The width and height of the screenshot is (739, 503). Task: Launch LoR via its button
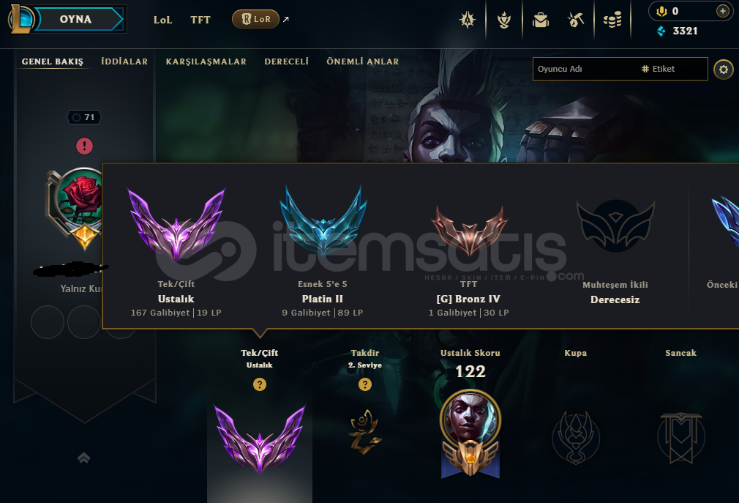pos(255,19)
